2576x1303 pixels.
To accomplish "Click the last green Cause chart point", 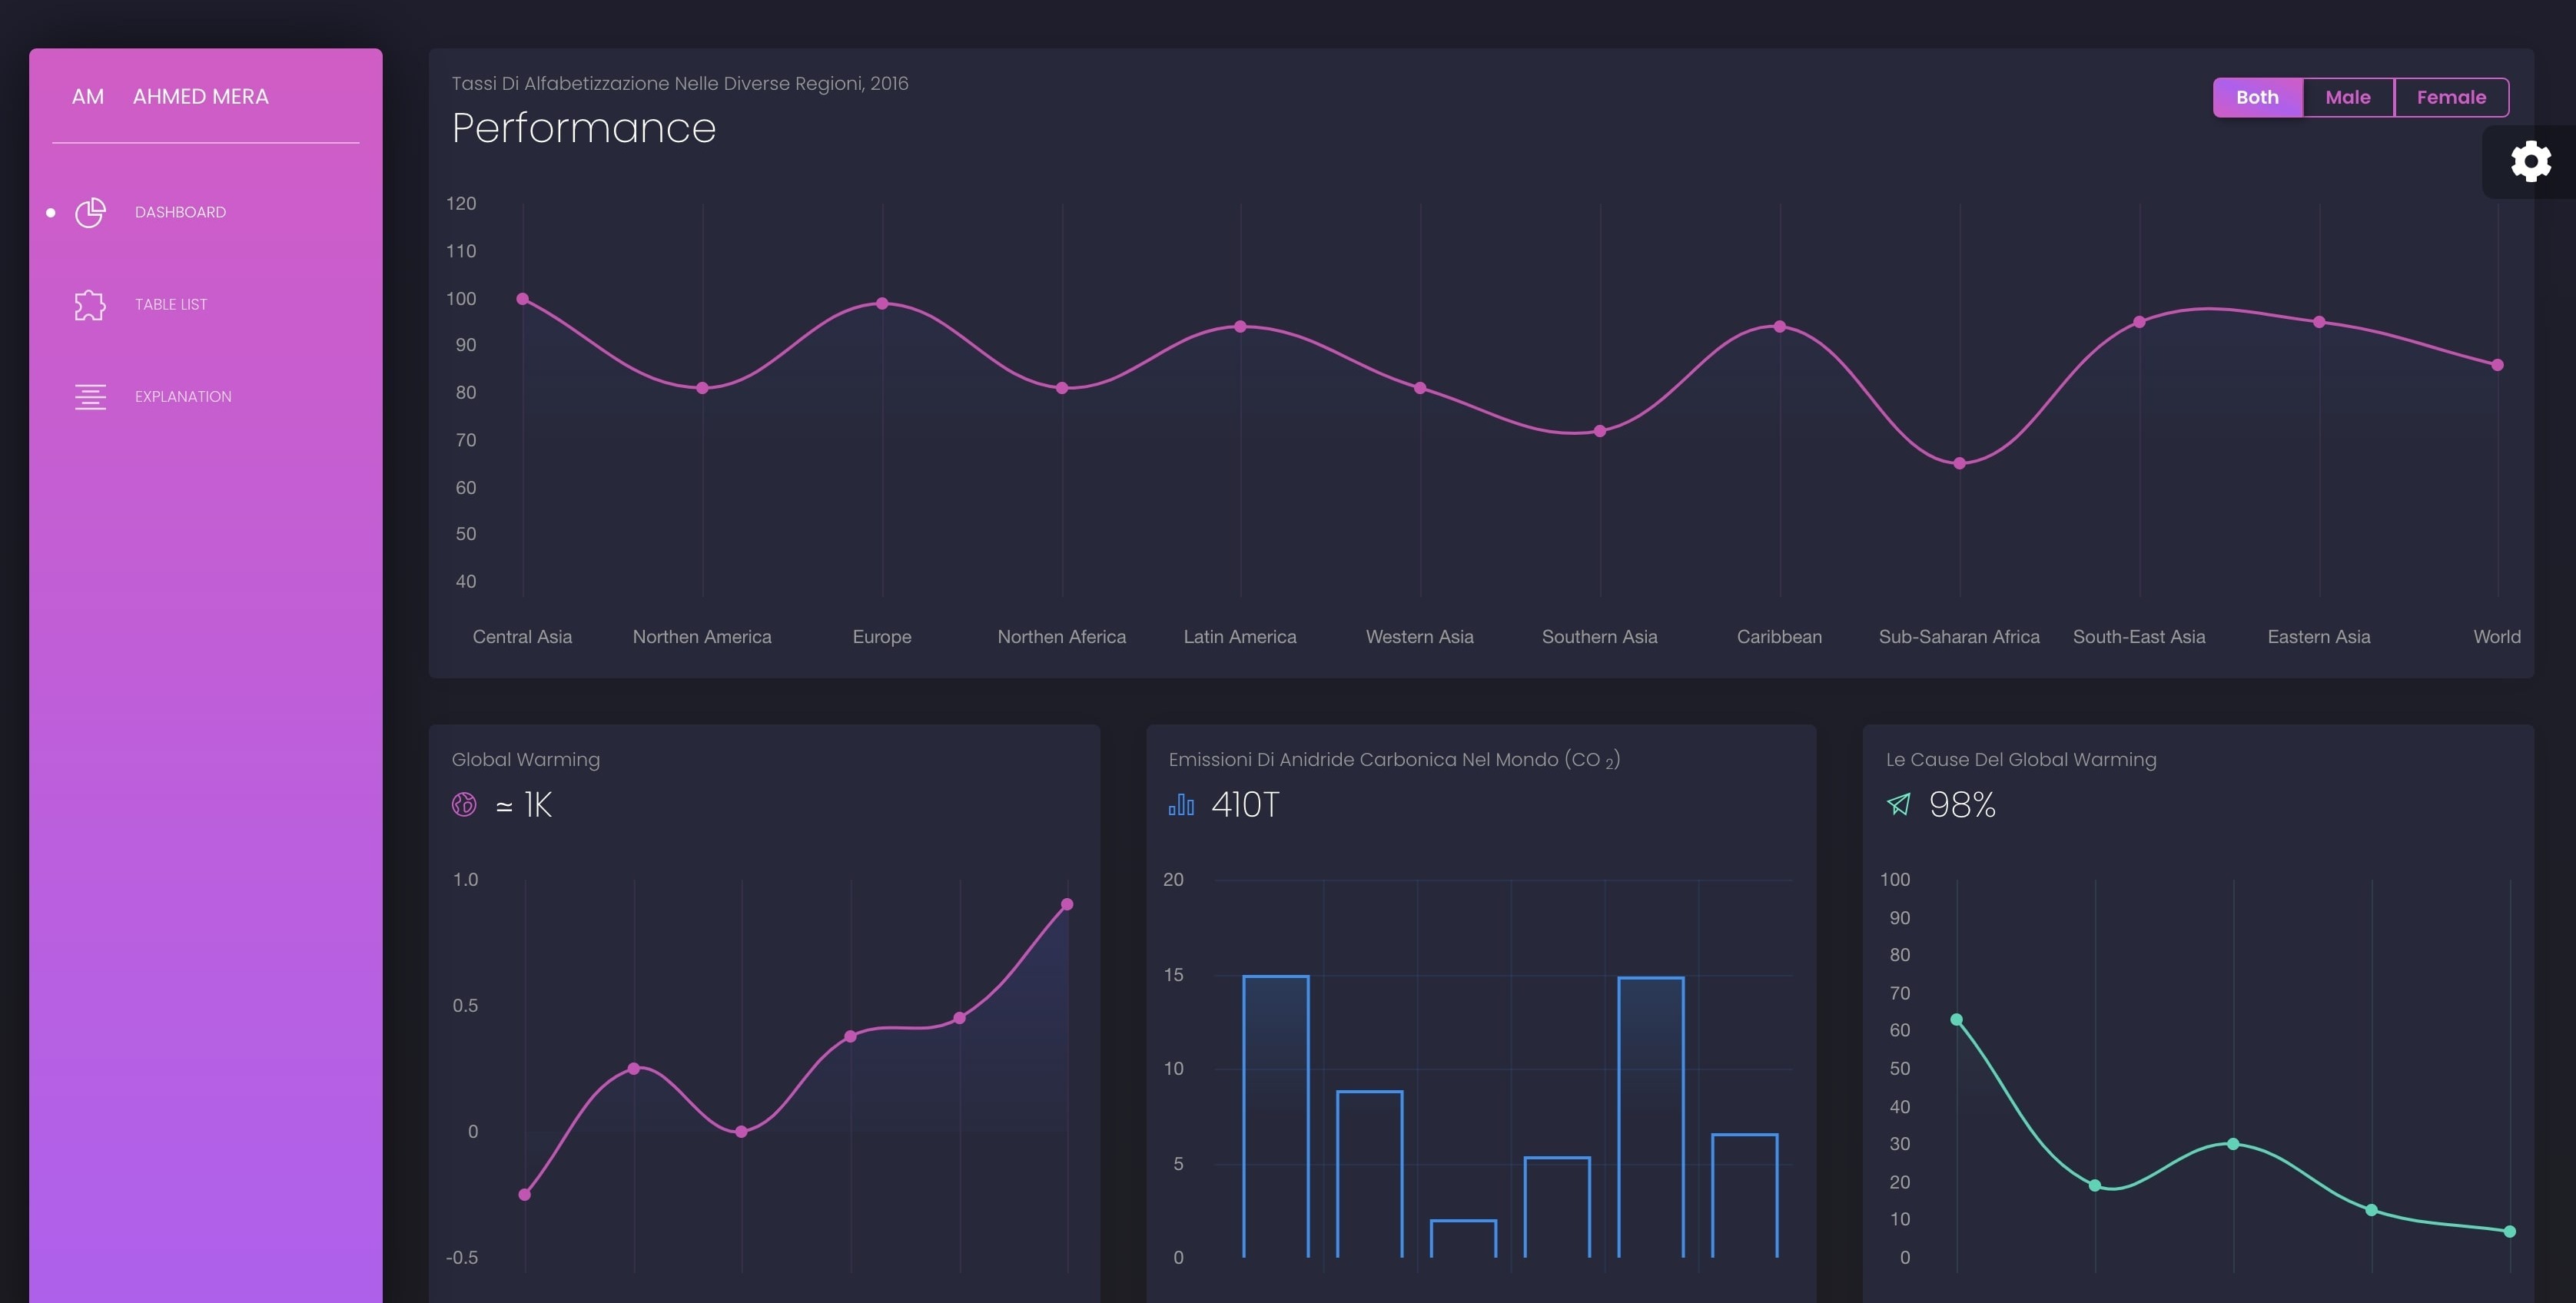I will [2509, 1231].
